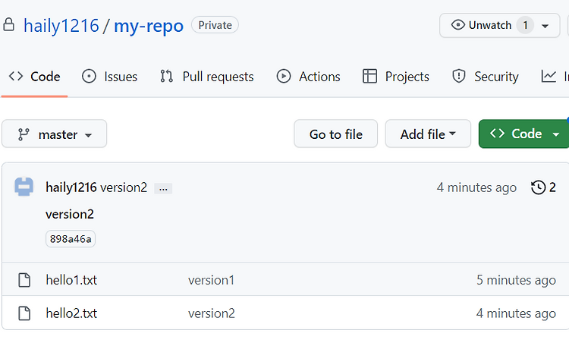Click the Issues circle-dot icon
This screenshot has width=569, height=343.
[x=89, y=76]
